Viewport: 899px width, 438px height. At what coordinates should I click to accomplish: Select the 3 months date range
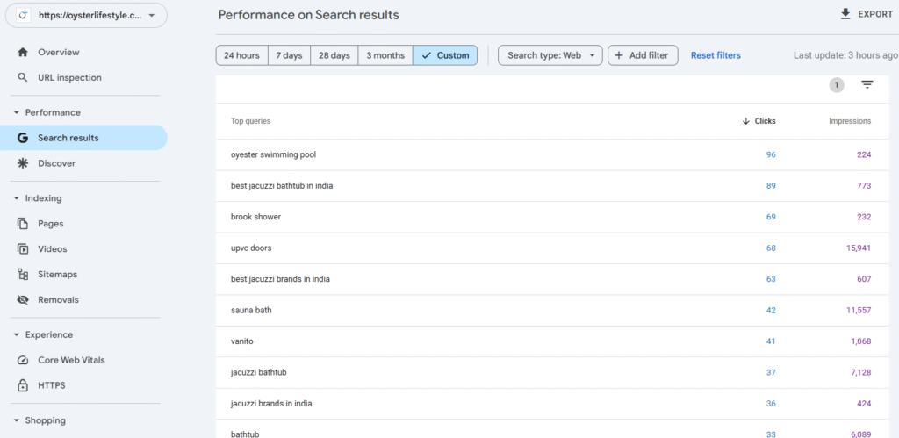385,55
